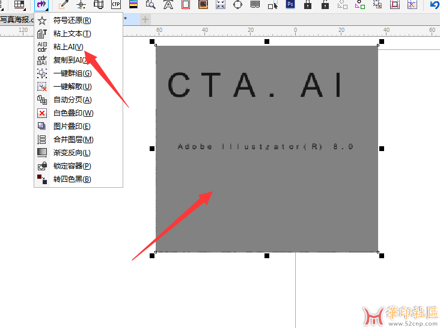This screenshot has height=328, width=440.
Task: Click the overlapping pages toolbar icon
Action: point(98,4)
